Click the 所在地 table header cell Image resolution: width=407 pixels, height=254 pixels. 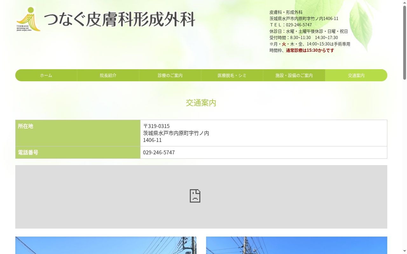[78, 133]
